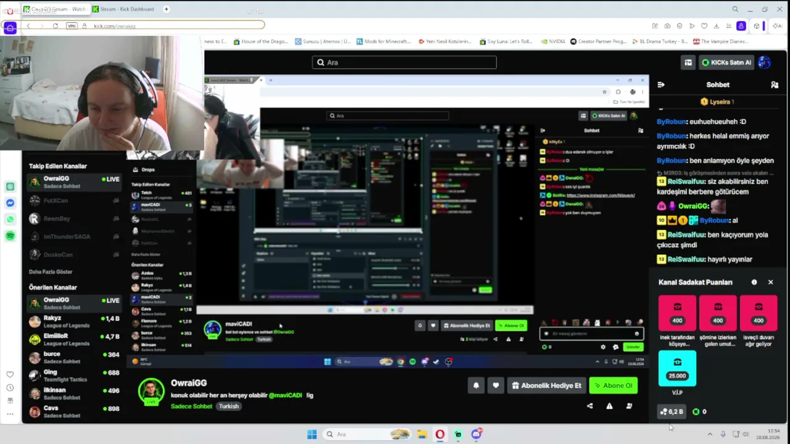Click the green Abone Ol button
The width and height of the screenshot is (790, 444).
click(x=613, y=385)
